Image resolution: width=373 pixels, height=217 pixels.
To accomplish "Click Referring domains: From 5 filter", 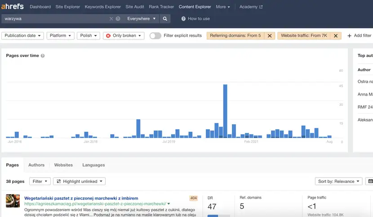I will click(x=235, y=35).
